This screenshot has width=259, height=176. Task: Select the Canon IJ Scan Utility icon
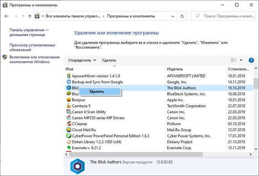click(x=69, y=112)
